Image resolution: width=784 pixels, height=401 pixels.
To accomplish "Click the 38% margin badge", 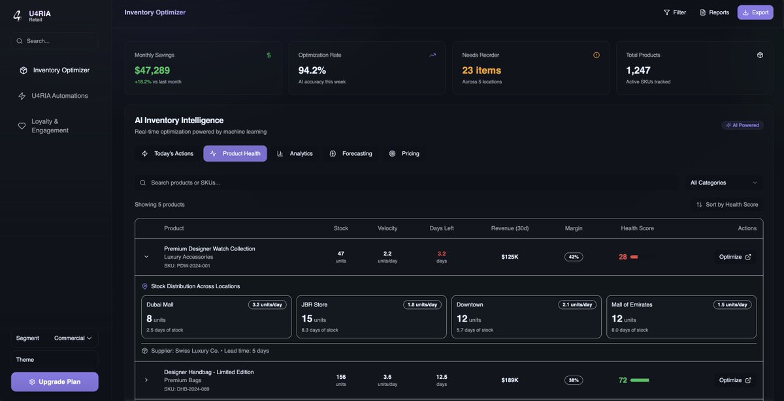I will pyautogui.click(x=574, y=380).
